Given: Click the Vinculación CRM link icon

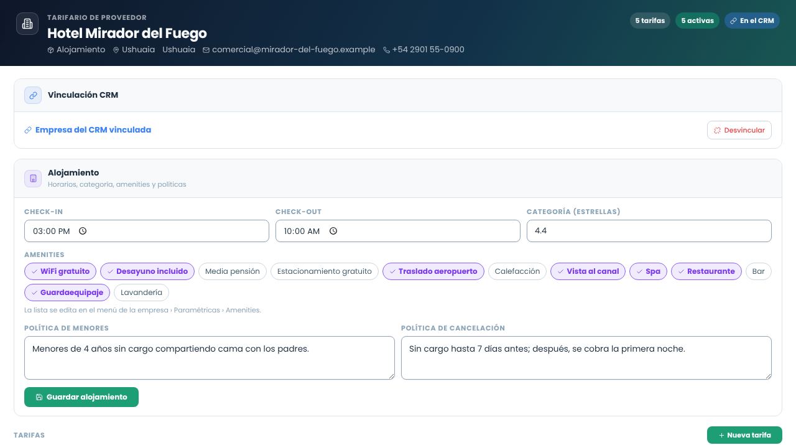Looking at the screenshot, I should [x=33, y=95].
